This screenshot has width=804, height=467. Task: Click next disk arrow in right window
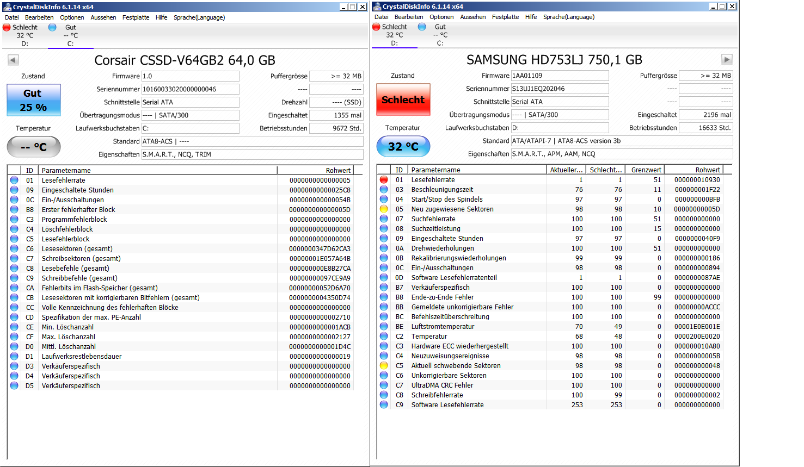click(x=727, y=59)
